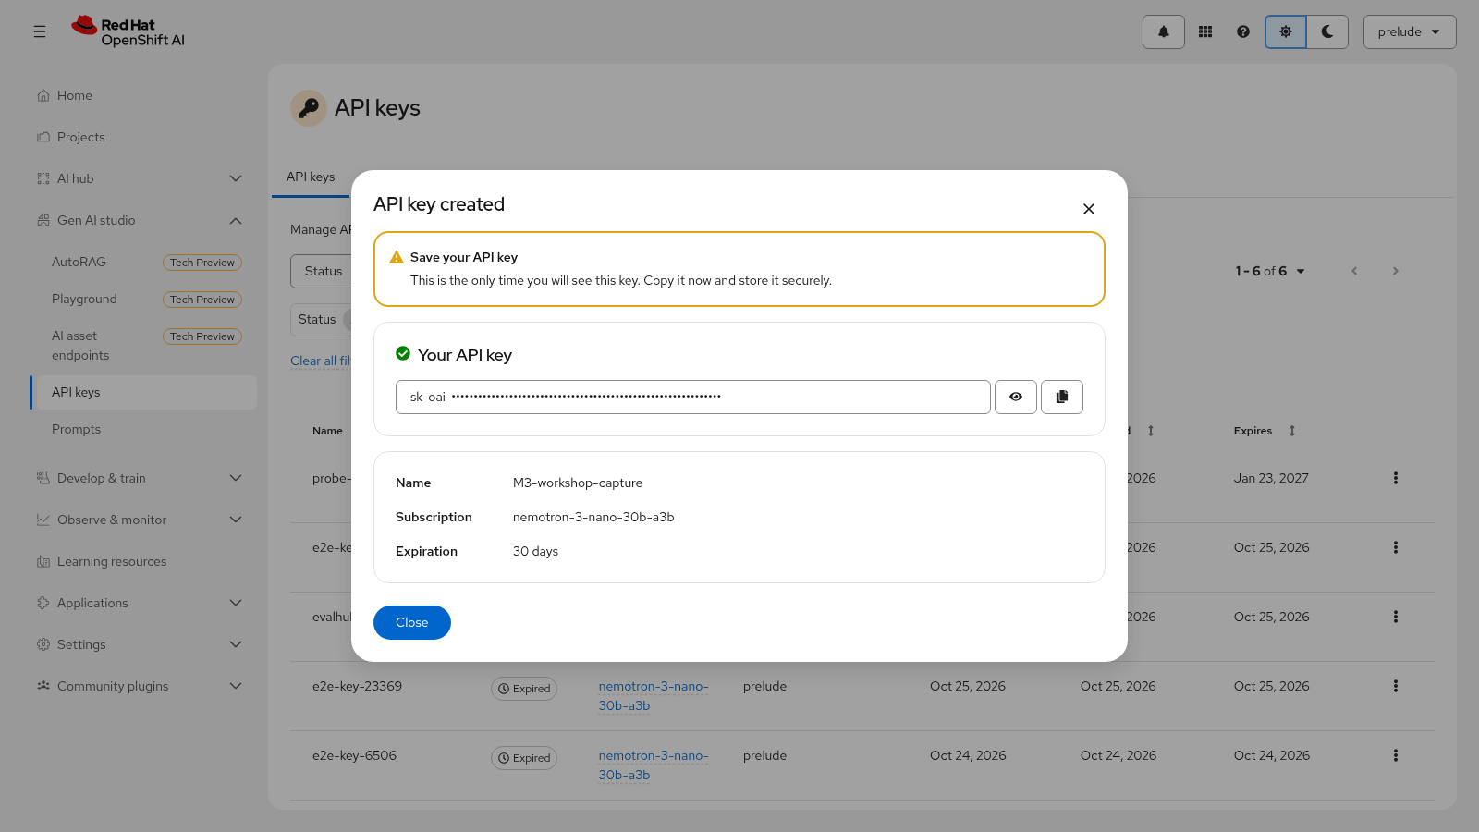Go to previous page arrow
1479x832 pixels.
1354,271
